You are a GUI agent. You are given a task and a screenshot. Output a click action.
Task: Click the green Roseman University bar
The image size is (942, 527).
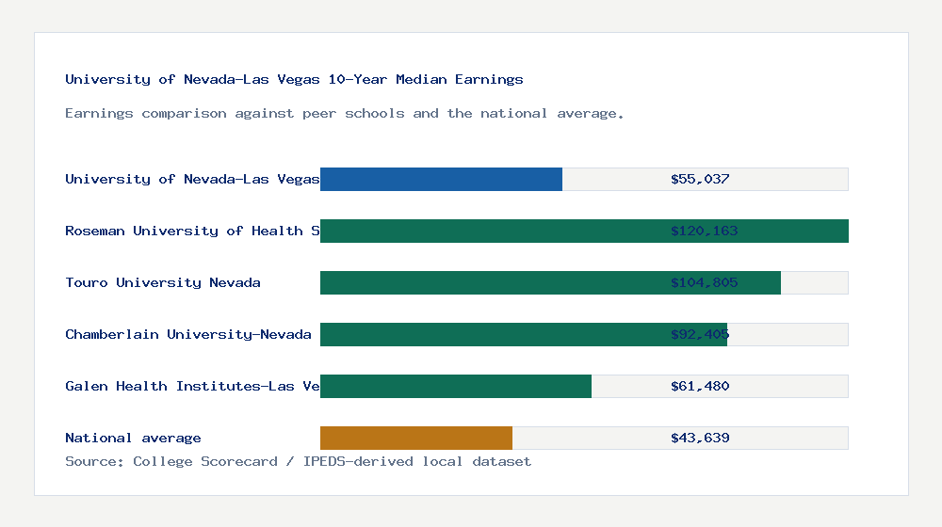click(585, 232)
